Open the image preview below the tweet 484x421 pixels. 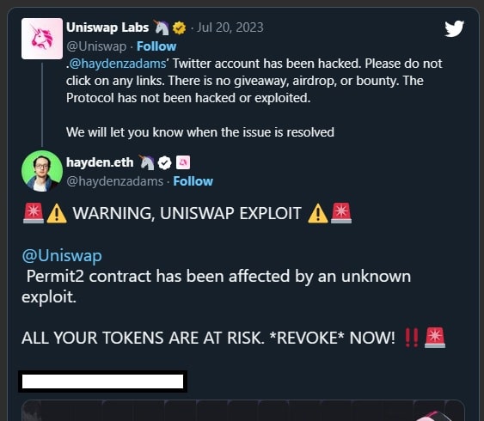tap(243, 410)
